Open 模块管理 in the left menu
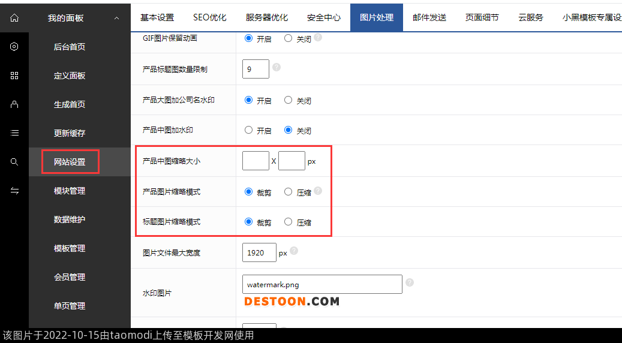 70,191
